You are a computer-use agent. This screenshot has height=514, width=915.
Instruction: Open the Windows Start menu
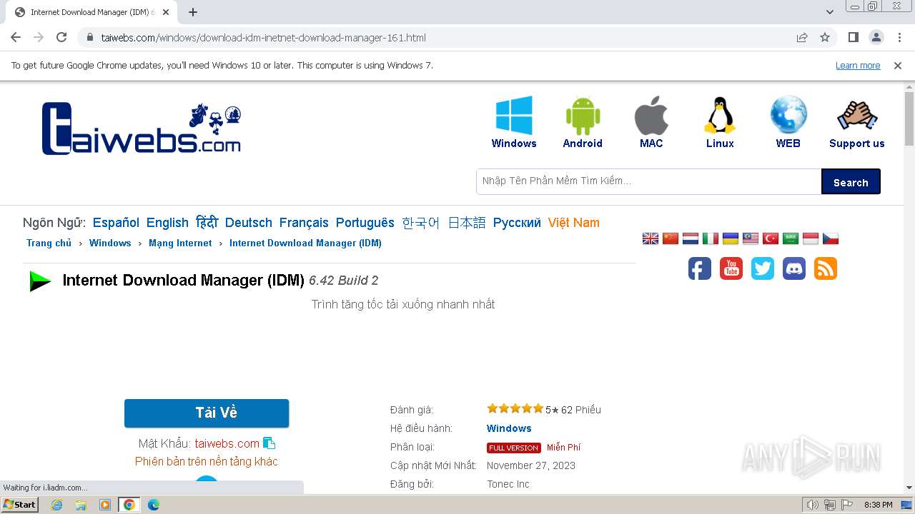coord(19,505)
